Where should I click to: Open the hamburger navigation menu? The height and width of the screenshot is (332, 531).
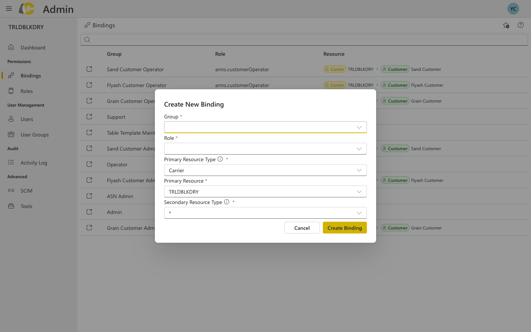pyautogui.click(x=8, y=8)
